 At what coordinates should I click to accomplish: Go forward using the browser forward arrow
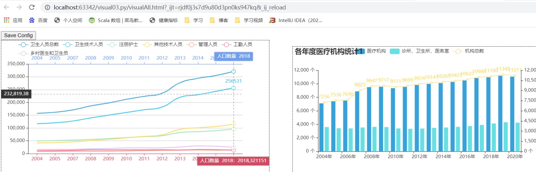(19, 7)
